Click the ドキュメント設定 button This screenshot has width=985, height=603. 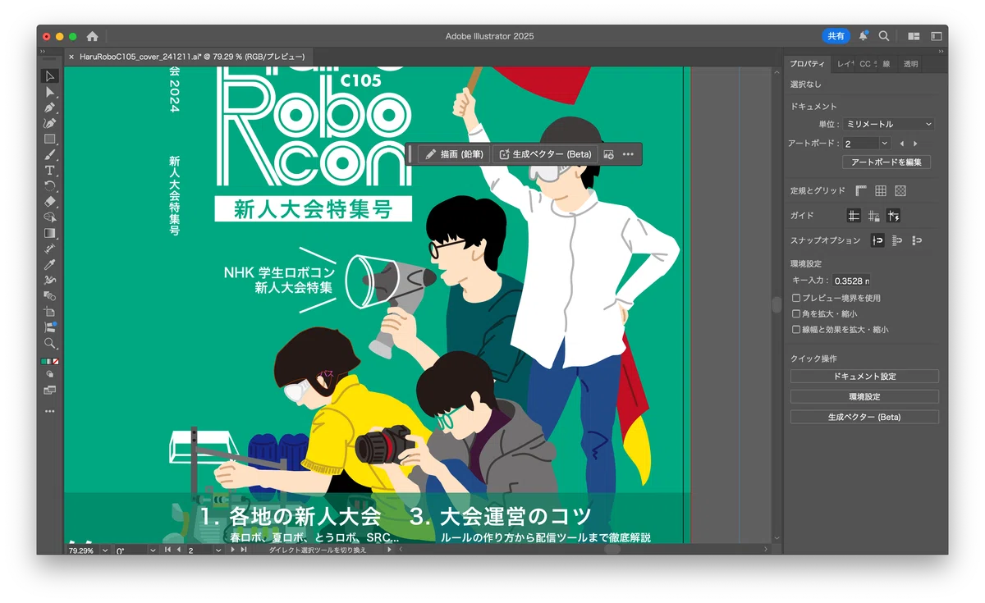pos(864,376)
